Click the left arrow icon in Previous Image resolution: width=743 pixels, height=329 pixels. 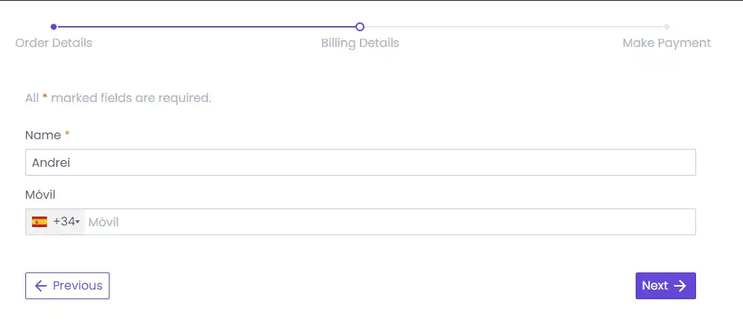tap(41, 286)
